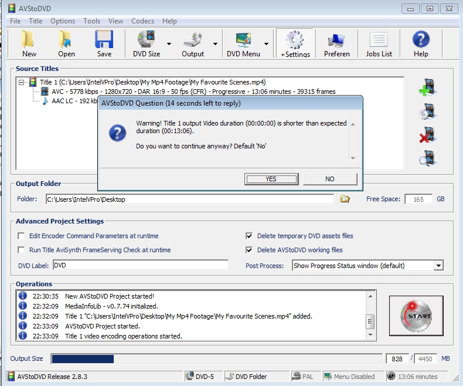The image size is (463, 386).
Task: Click the dialog message scroll up arrow
Action: (353, 124)
